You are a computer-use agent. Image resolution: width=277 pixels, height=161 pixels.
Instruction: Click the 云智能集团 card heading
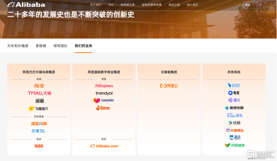pyautogui.click(x=169, y=72)
